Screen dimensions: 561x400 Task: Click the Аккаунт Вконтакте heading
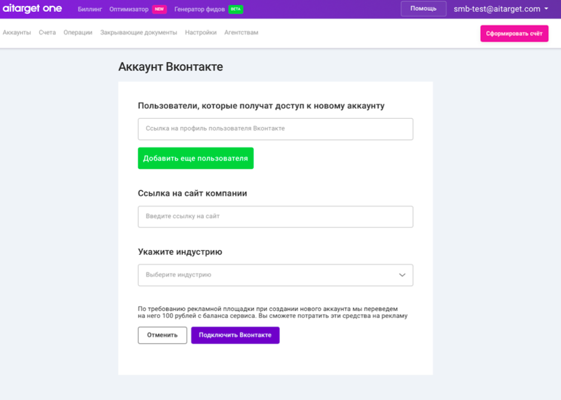click(170, 67)
